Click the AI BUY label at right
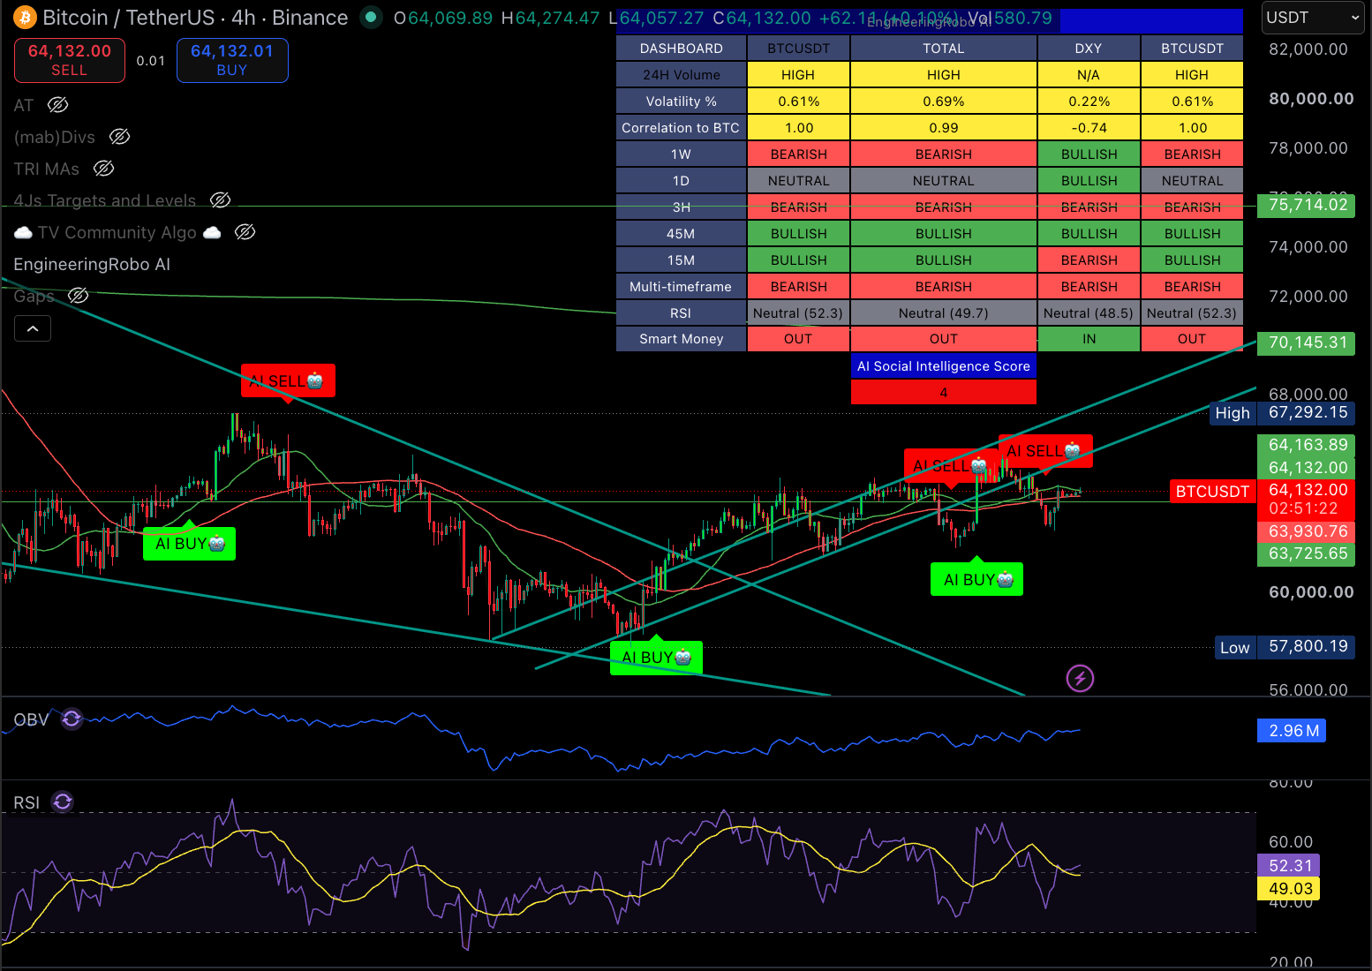This screenshot has width=1372, height=971. (977, 580)
